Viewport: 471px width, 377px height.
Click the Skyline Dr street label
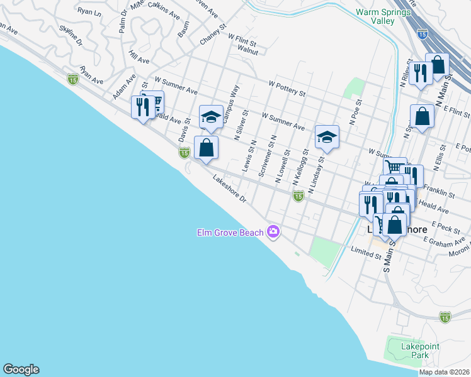click(71, 36)
